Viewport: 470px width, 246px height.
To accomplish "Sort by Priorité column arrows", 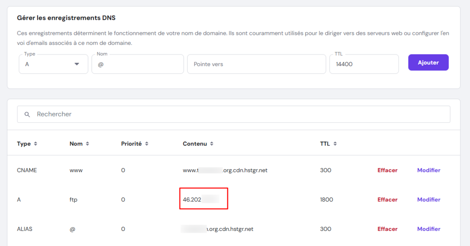I will (147, 144).
